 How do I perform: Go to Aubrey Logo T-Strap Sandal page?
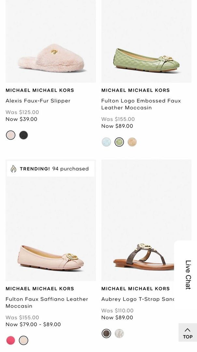point(137,299)
